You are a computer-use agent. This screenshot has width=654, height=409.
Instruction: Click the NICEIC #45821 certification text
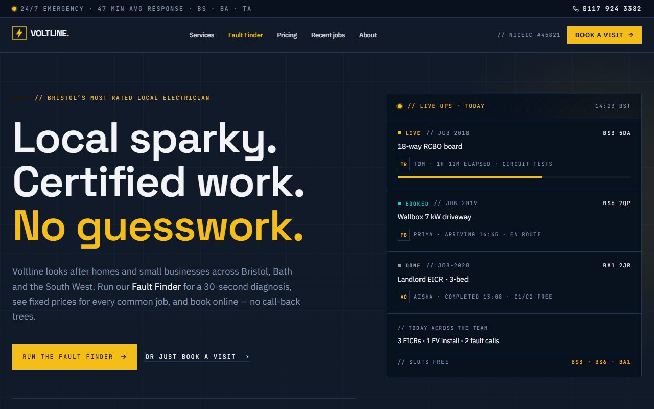[529, 35]
